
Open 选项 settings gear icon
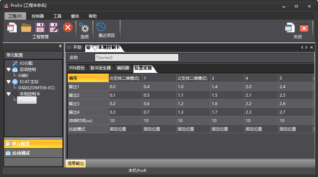(84, 27)
